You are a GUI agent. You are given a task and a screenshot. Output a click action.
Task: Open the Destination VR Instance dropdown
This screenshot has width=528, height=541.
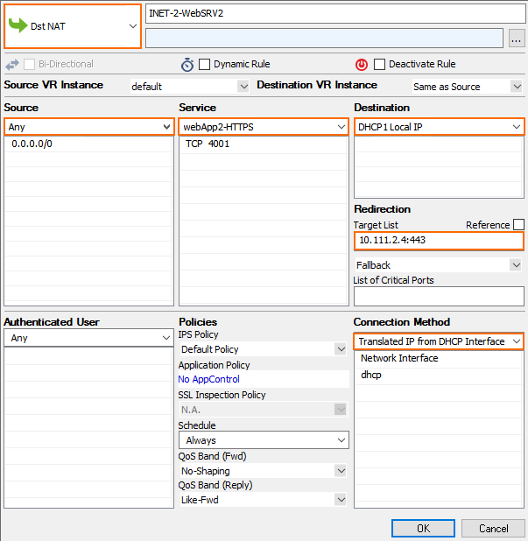(x=468, y=87)
